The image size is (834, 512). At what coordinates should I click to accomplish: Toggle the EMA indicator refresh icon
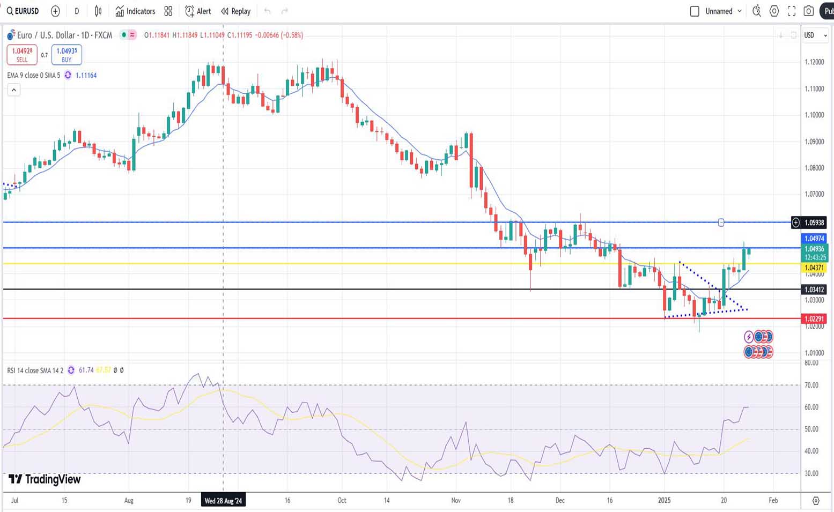[68, 75]
